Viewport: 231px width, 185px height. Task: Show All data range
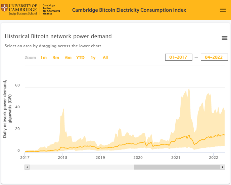click(x=105, y=58)
